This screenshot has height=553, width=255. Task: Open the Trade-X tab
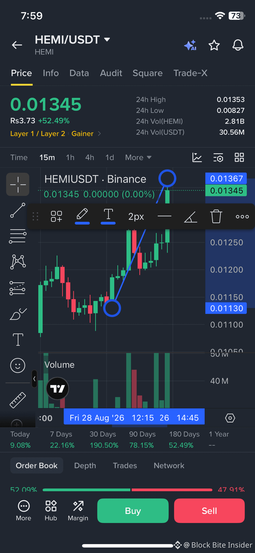pyautogui.click(x=190, y=73)
